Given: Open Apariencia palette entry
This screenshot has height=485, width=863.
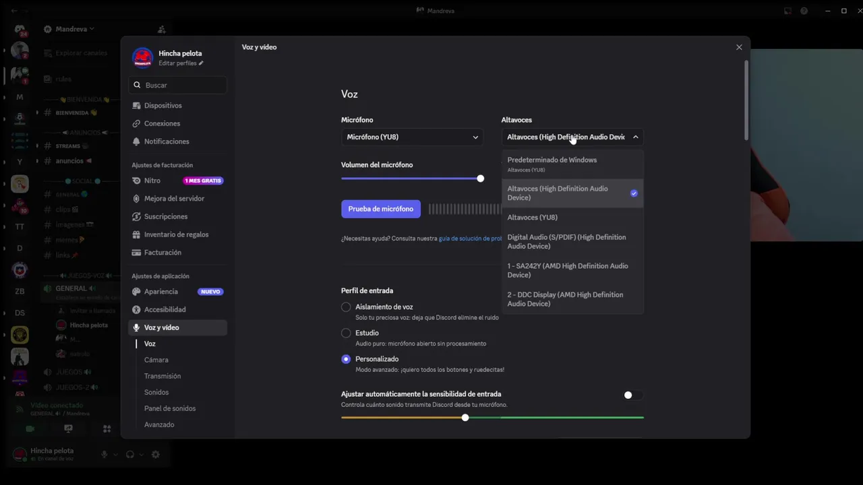Looking at the screenshot, I should tap(177, 292).
